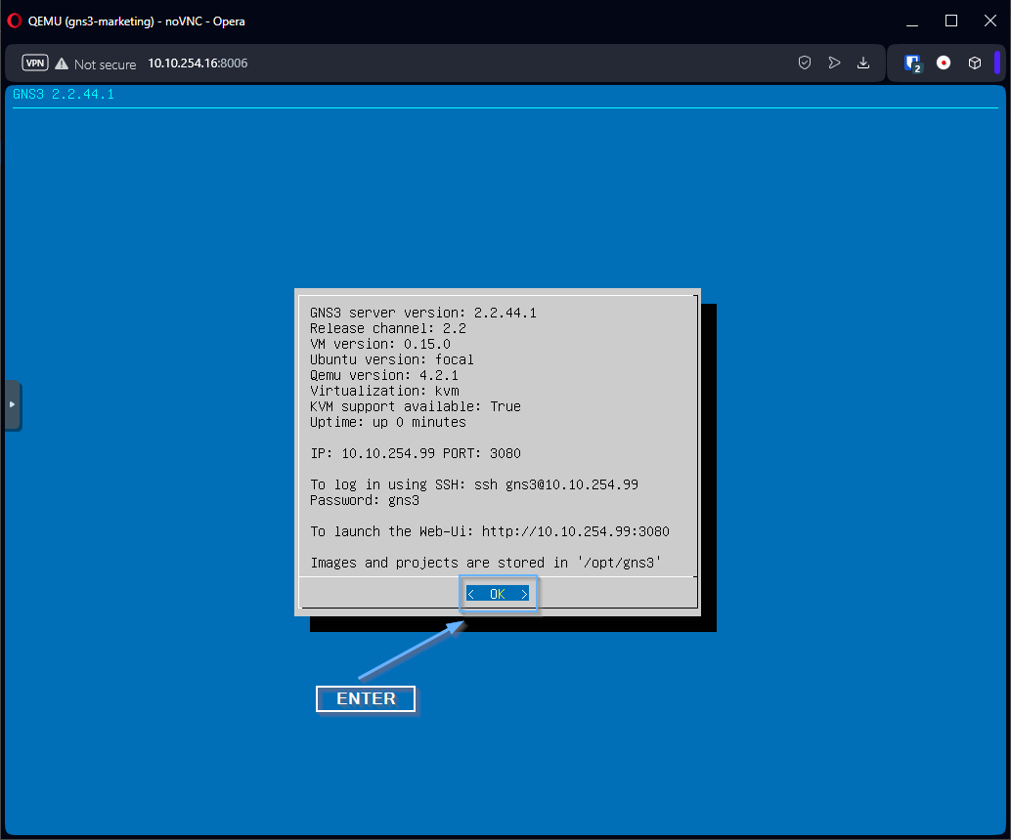Image resolution: width=1011 pixels, height=840 pixels.
Task: Maximize the Opera window
Action: tap(950, 21)
